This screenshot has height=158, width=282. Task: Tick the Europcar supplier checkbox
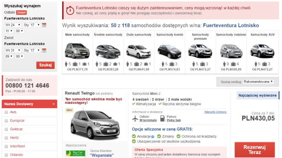click(7, 121)
